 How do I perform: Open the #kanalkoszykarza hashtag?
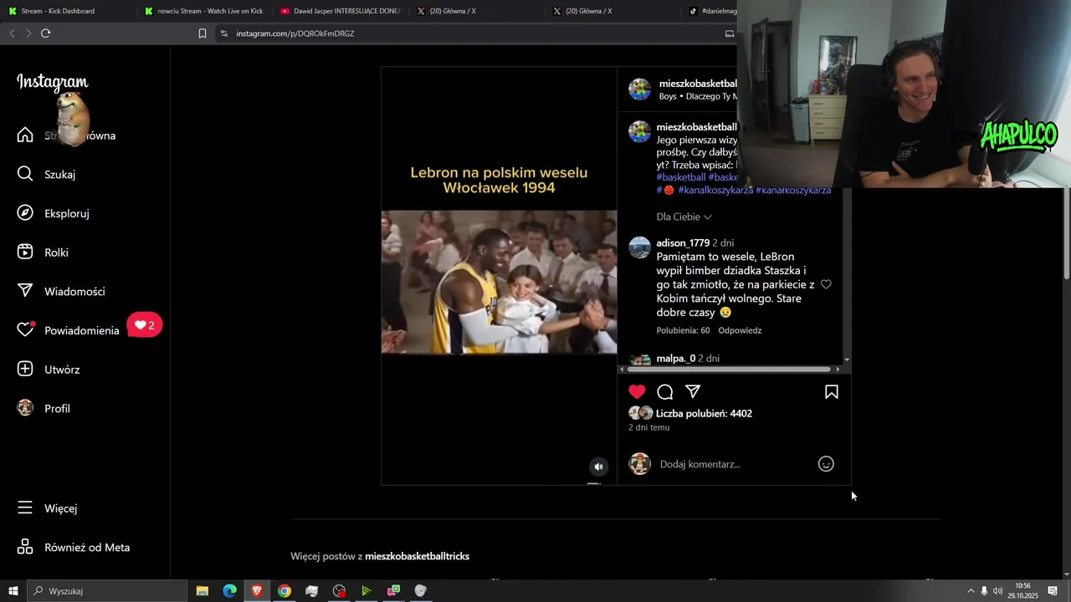[x=715, y=190]
